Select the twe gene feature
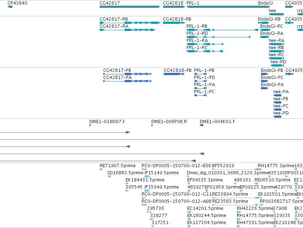Screen dimensions: 303x228 pyautogui.click(x=276, y=14)
